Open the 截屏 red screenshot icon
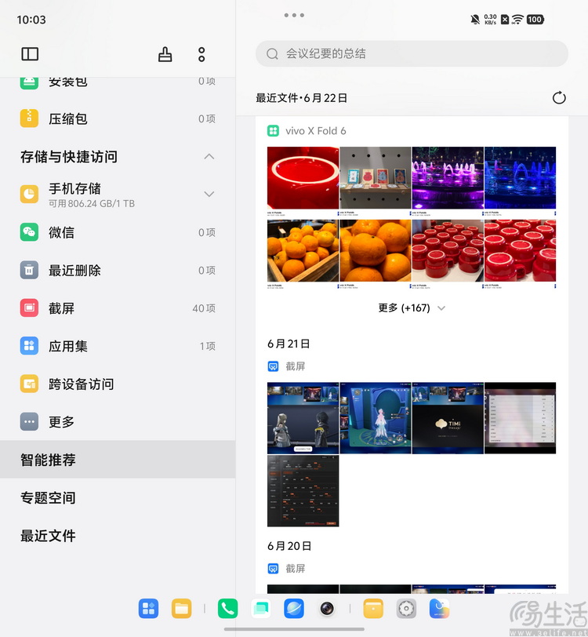Viewport: 588px width, 637px height. pyautogui.click(x=29, y=308)
